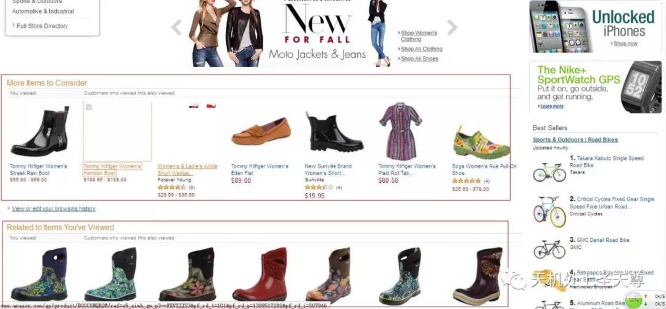The width and height of the screenshot is (666, 309).
Task: Click the Nike+ SportWatch Learn more link
Action: pos(551,106)
